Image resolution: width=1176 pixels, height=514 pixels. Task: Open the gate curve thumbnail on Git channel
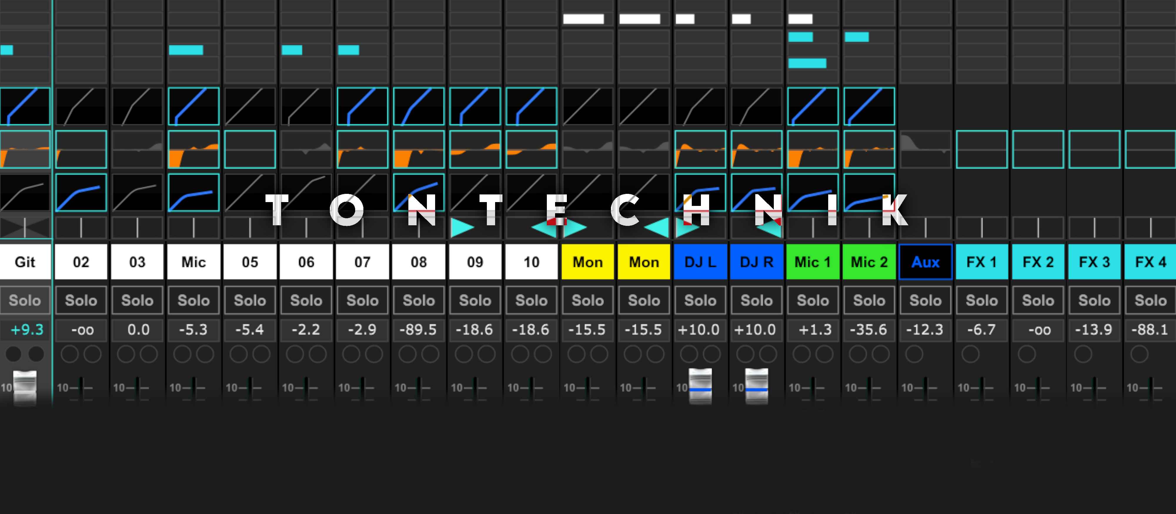[x=25, y=106]
